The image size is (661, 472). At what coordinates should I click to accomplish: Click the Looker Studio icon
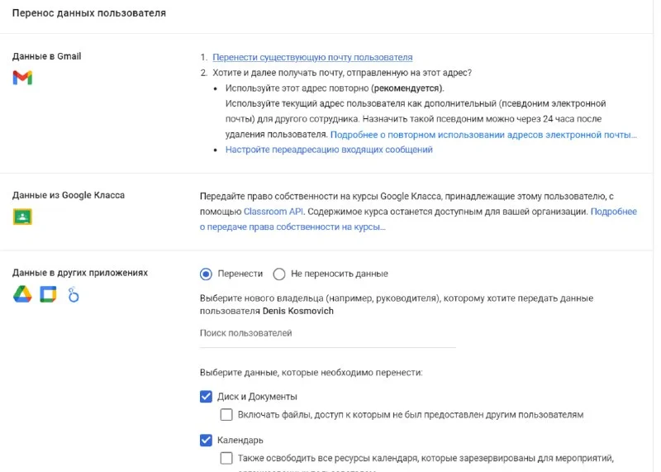coord(73,295)
